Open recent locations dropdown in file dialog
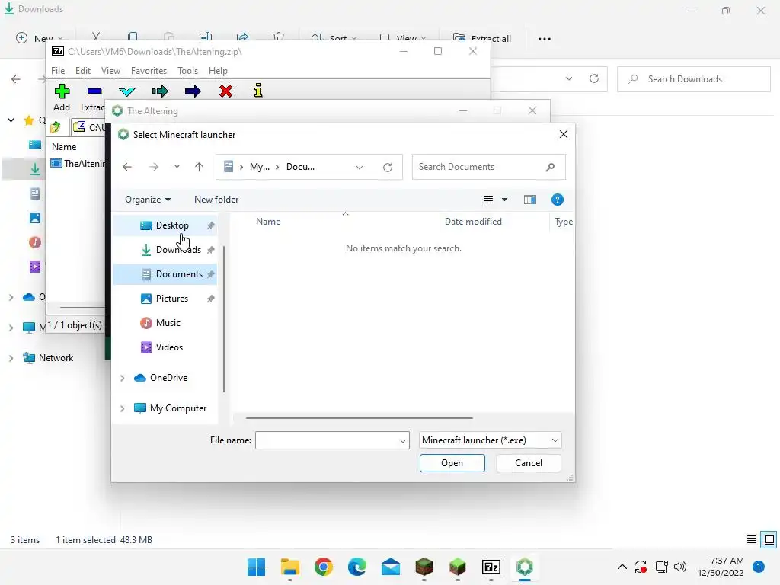This screenshot has height=585, width=780. tap(177, 167)
